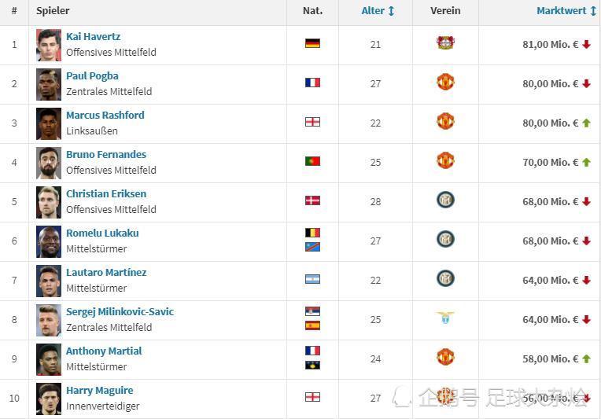Open Paul Pogba player profile link
Screen dimensions: 601x419
pyautogui.click(x=92, y=75)
